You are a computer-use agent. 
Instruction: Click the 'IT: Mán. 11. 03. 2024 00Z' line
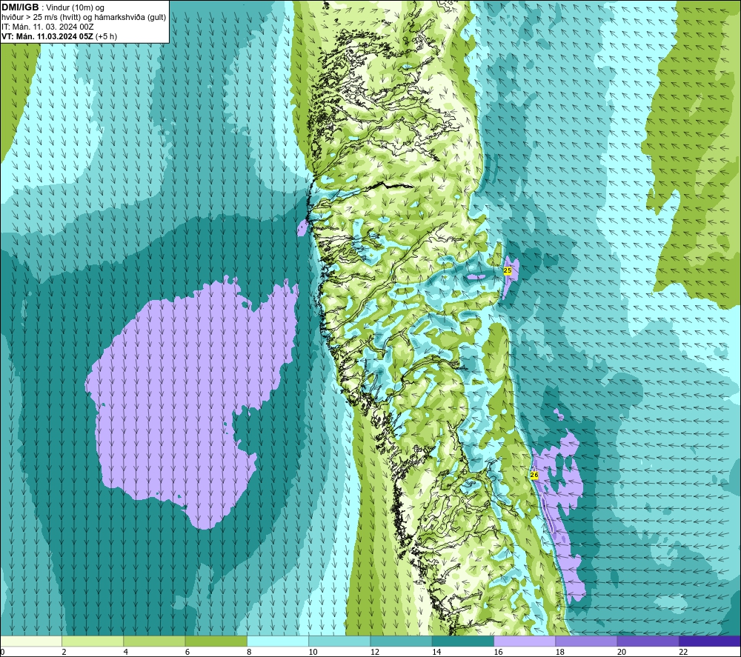(x=47, y=27)
